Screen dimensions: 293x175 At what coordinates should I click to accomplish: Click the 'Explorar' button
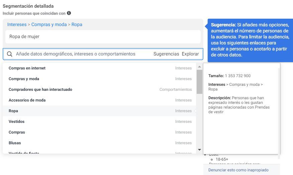click(190, 54)
